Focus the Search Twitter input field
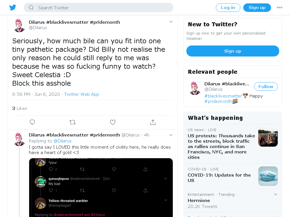Viewport: 290px width, 217px height. coord(99,8)
